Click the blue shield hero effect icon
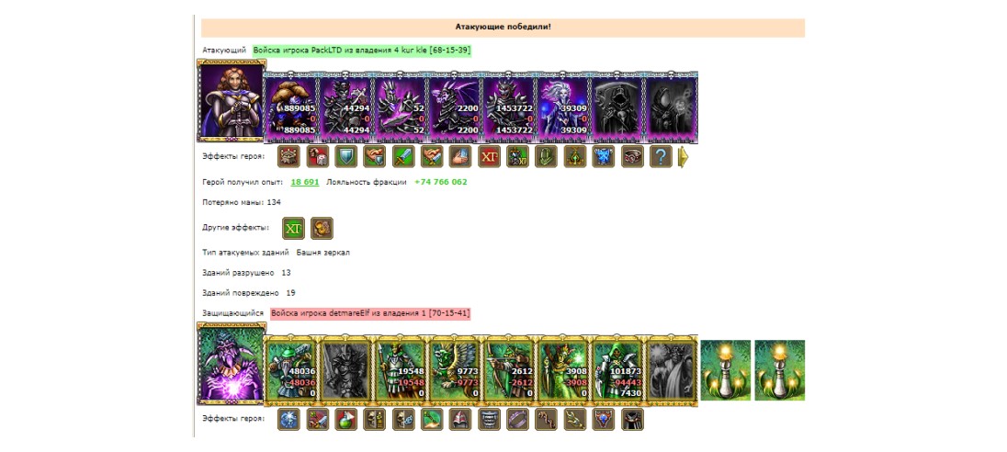 [346, 156]
